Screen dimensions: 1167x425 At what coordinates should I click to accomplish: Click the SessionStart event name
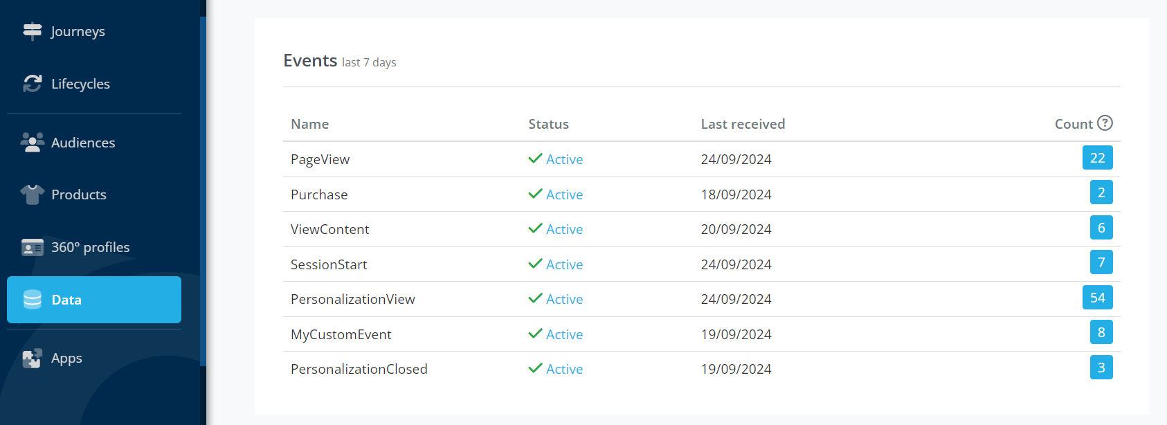(329, 264)
